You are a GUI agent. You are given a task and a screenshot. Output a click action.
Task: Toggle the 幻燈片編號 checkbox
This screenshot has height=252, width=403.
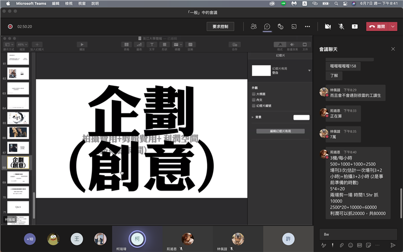click(x=254, y=106)
